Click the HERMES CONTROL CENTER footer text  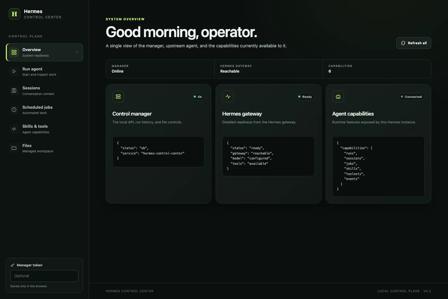click(x=129, y=291)
